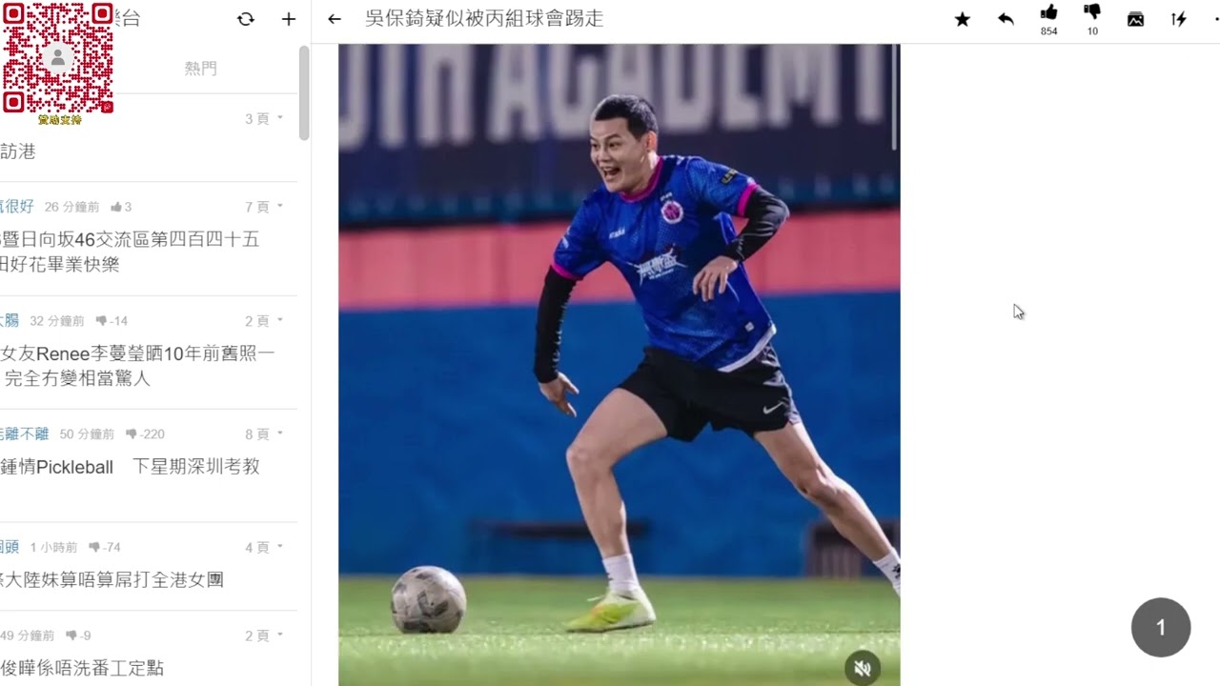
Task: Open the Renee李蔓瑩 old photo thread
Action: pyautogui.click(x=138, y=366)
